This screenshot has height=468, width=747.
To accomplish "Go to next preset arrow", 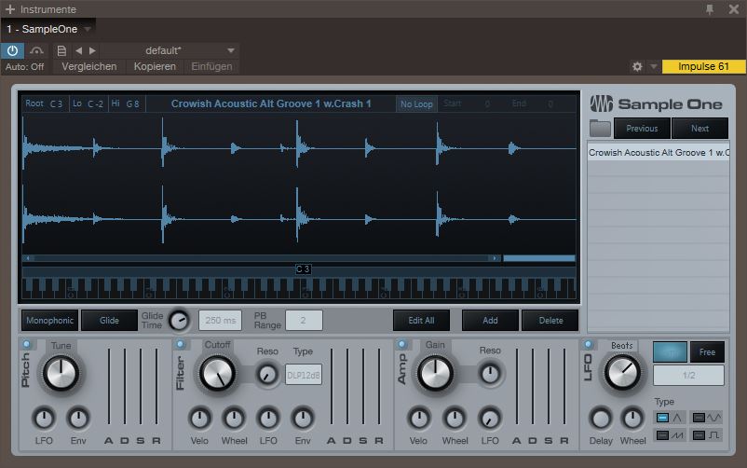I will click(x=92, y=50).
